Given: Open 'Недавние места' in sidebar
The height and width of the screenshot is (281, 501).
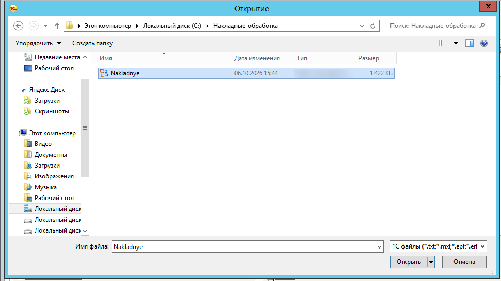Looking at the screenshot, I should tap(57, 57).
